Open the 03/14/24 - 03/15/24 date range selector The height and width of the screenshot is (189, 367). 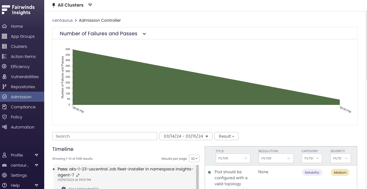[x=186, y=136]
